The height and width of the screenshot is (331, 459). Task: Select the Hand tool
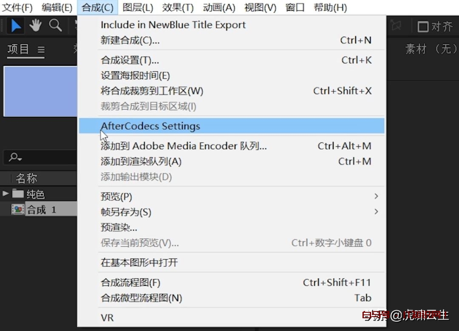pos(35,26)
